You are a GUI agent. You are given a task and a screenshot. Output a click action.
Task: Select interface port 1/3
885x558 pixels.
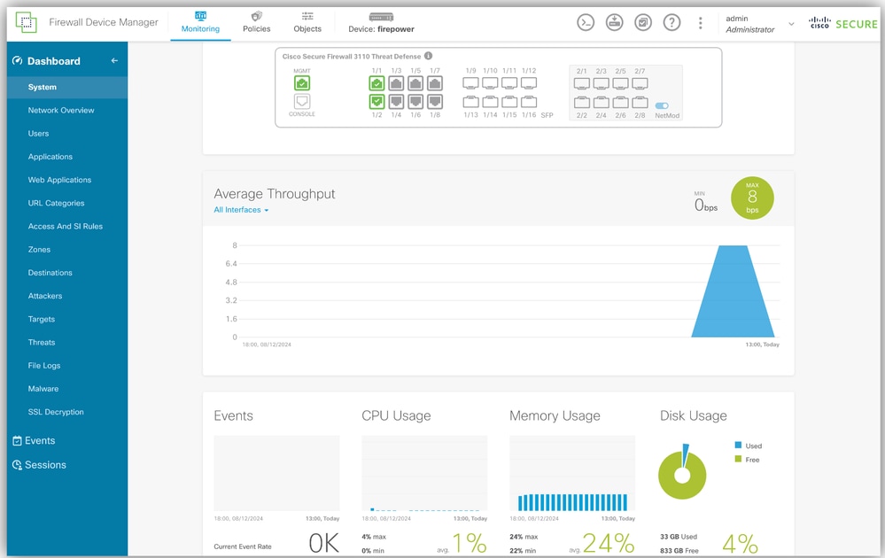396,83
